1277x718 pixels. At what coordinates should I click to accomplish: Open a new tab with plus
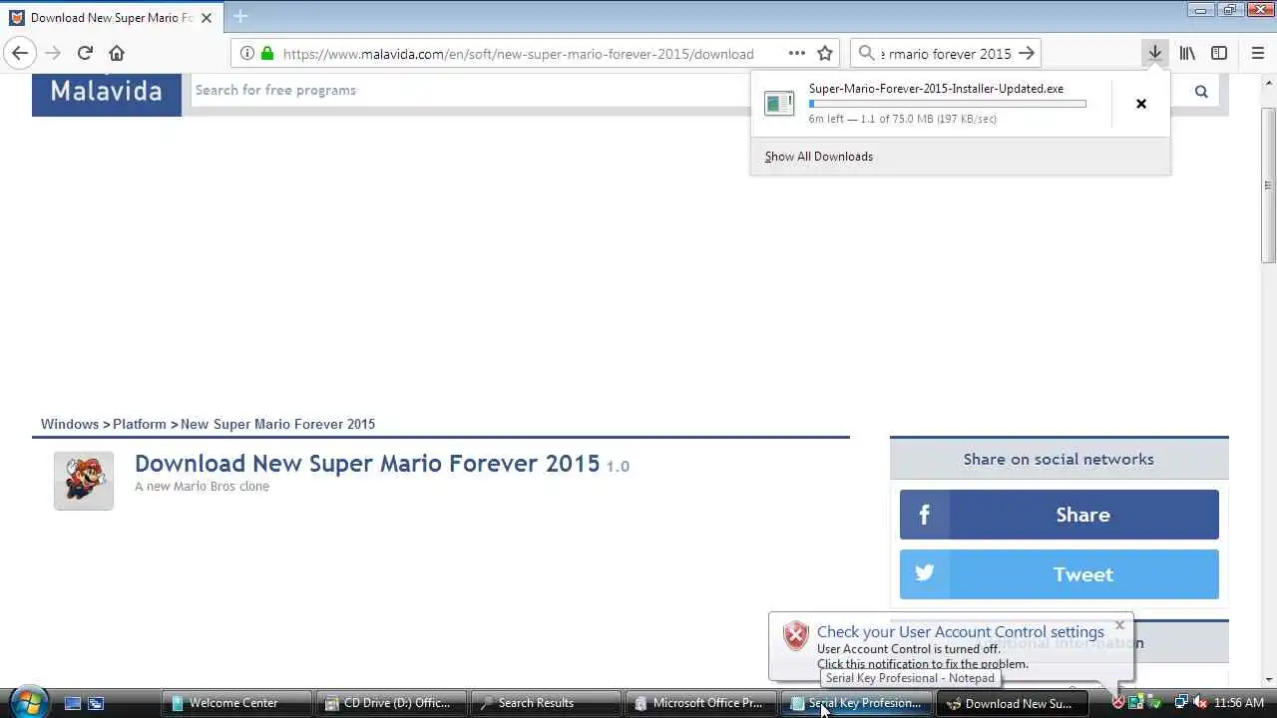coord(239,17)
